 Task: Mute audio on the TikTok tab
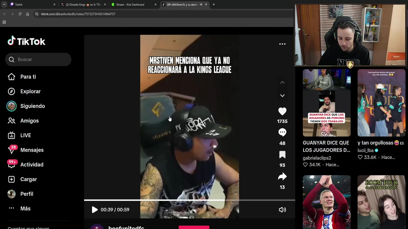(x=201, y=4)
